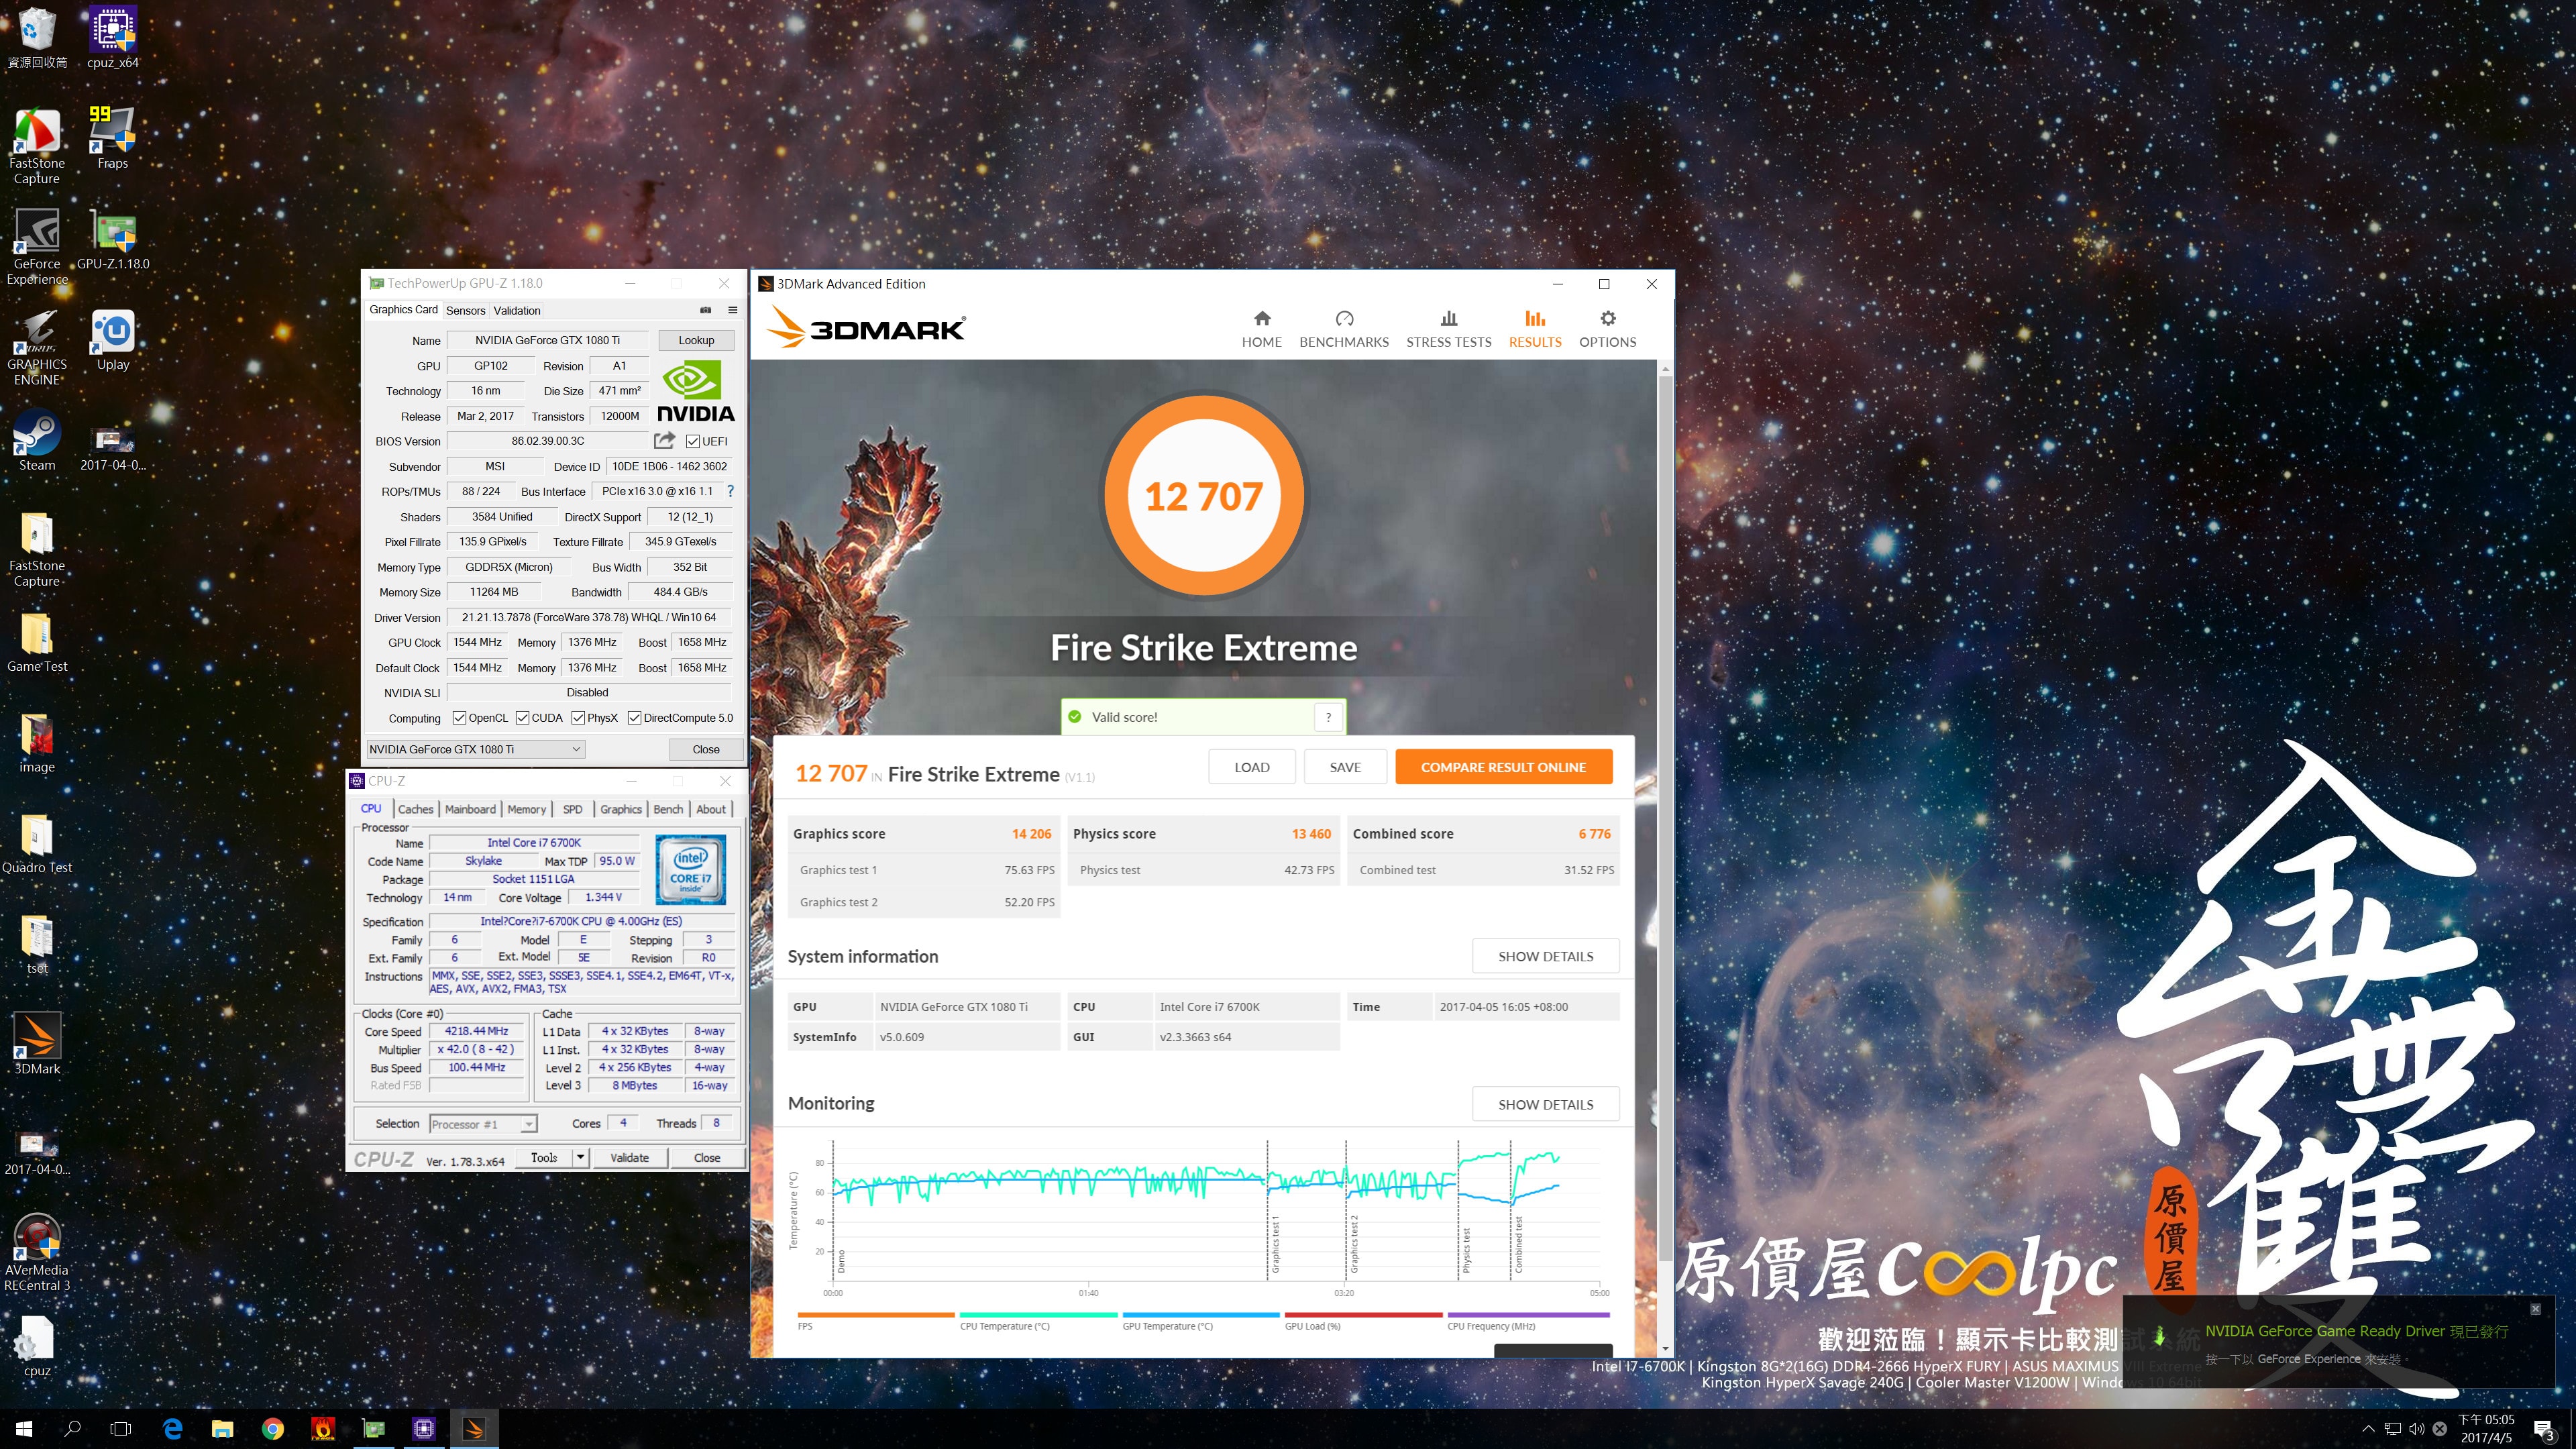This screenshot has width=2576, height=1449.
Task: Click the CPU Frequency legend color bar
Action: tap(1528, 1315)
